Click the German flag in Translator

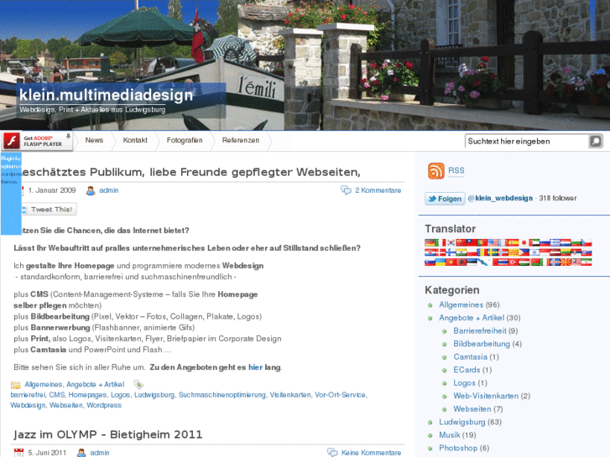(430, 242)
